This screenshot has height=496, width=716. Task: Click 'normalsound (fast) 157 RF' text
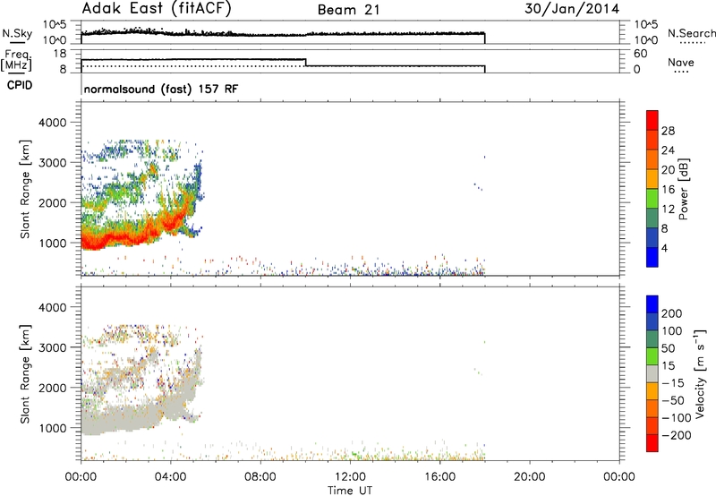click(161, 89)
